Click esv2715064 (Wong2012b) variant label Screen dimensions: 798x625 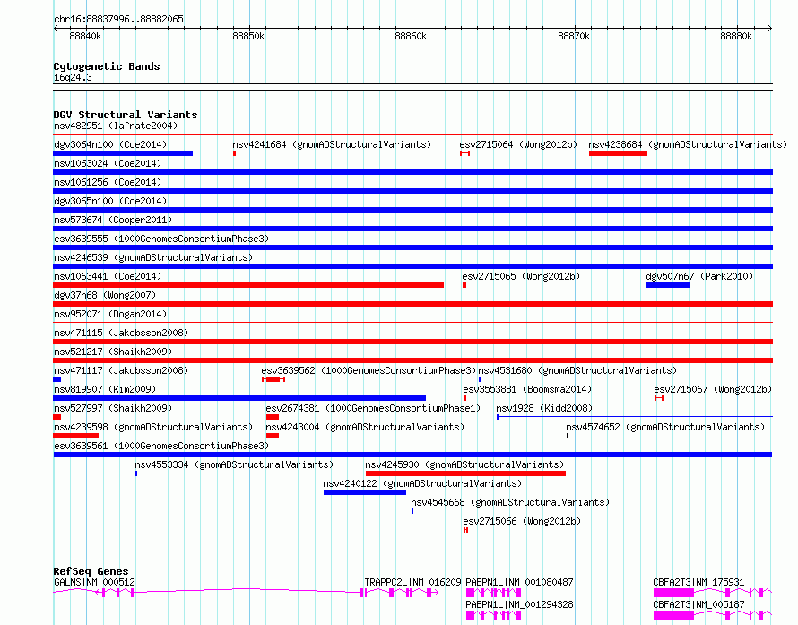click(518, 144)
